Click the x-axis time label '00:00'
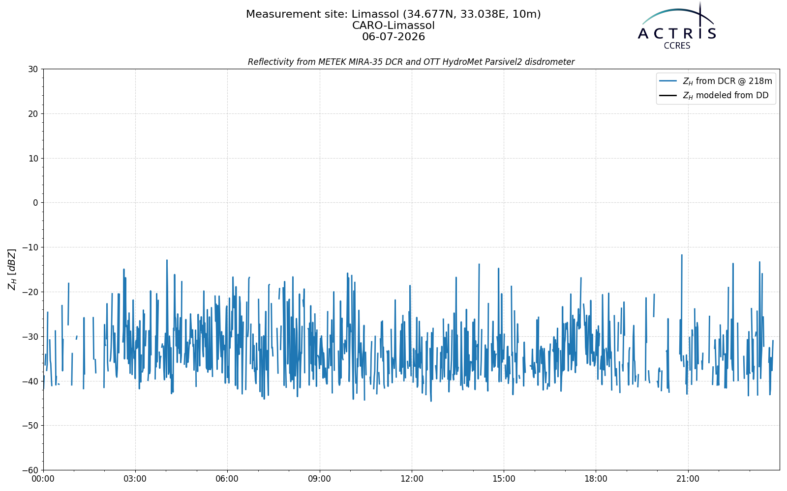 [43, 479]
